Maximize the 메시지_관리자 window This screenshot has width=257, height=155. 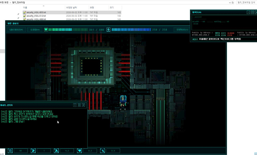point(79,105)
